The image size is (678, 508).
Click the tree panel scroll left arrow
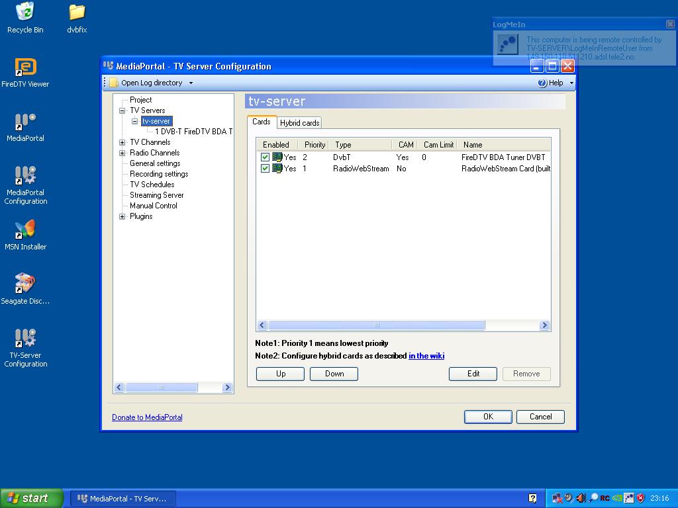[120, 388]
